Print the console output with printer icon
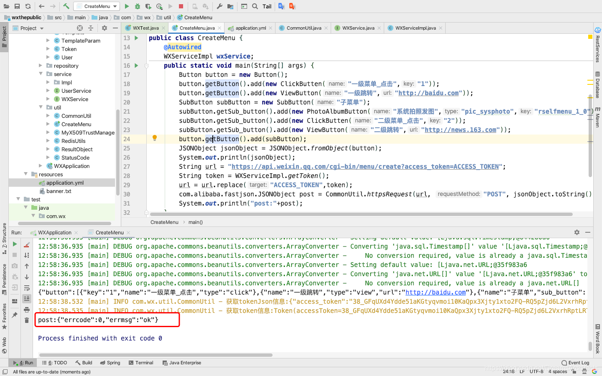Screen dimensions: 602x376 point(27,310)
